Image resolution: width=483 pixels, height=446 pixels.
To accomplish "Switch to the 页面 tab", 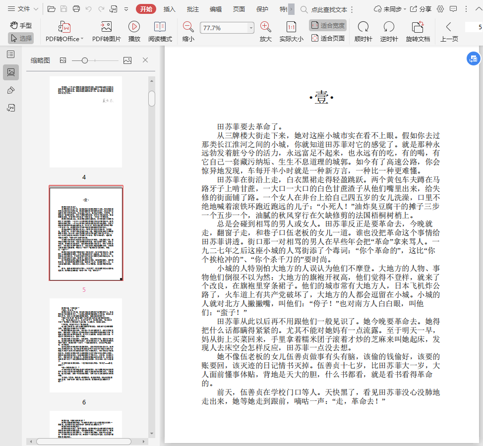I will 239,9.
